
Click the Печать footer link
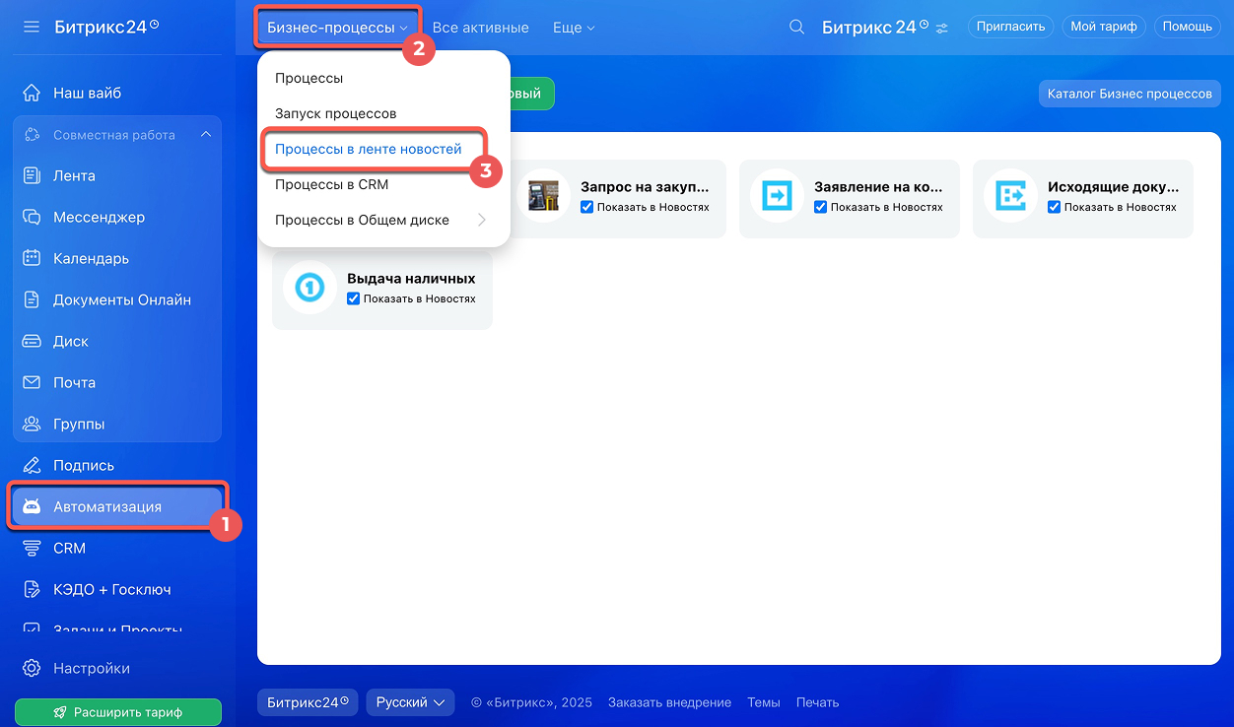point(818,702)
